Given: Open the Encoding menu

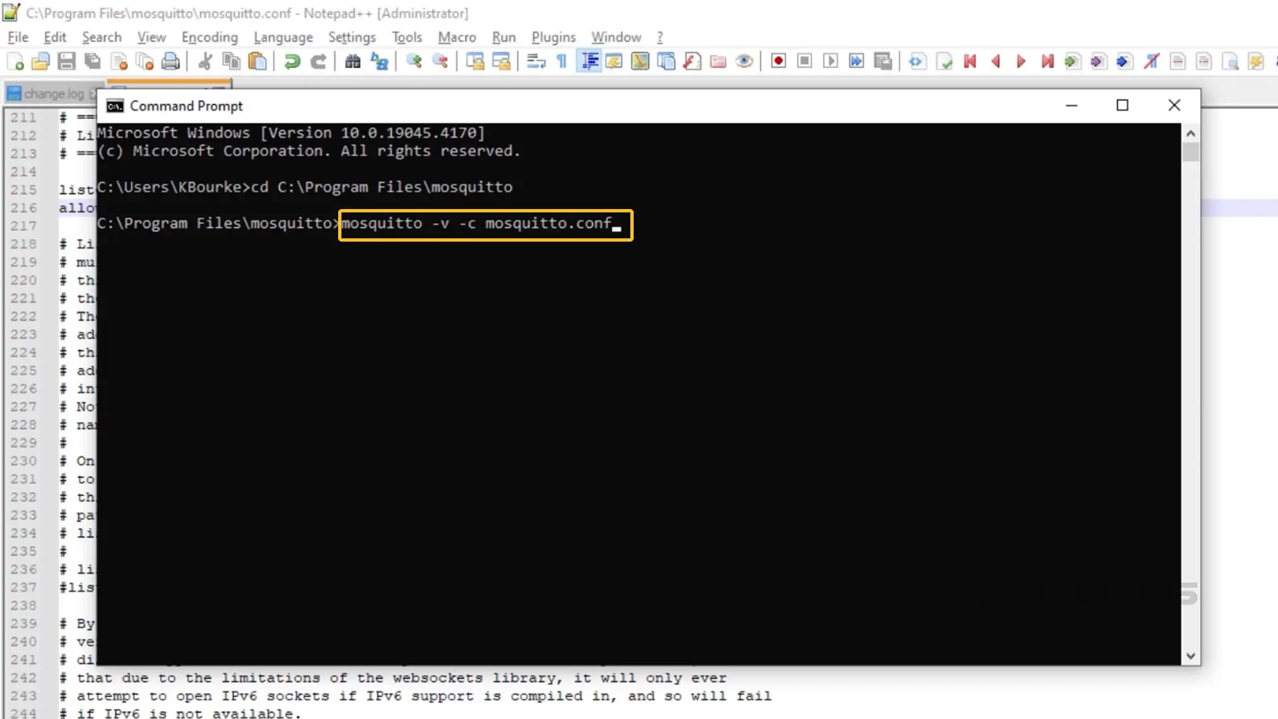Looking at the screenshot, I should pyautogui.click(x=210, y=37).
